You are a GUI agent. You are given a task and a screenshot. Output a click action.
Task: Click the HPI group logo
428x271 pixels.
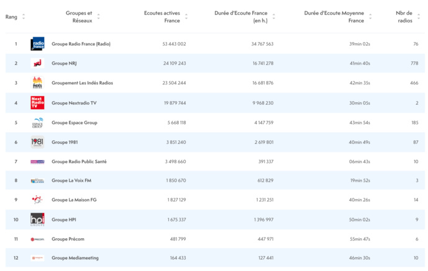point(37,220)
